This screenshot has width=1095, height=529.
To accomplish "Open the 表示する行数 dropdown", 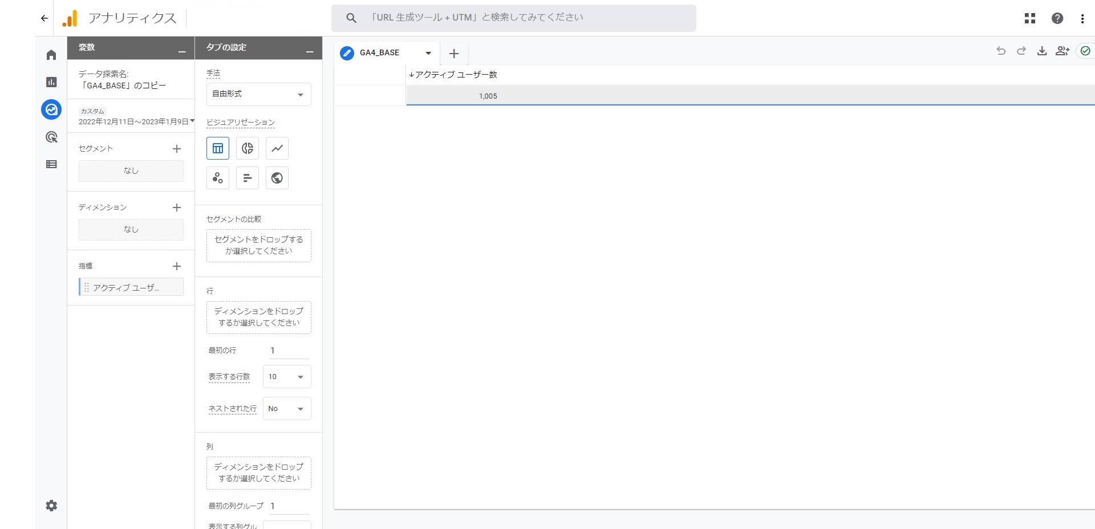I will coord(287,377).
